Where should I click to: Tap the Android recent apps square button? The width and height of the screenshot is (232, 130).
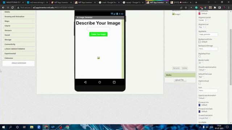[114, 82]
